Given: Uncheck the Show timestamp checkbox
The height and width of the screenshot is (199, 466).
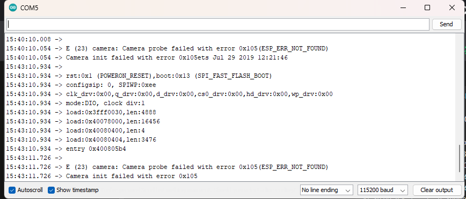Looking at the screenshot, I should click(x=51, y=190).
